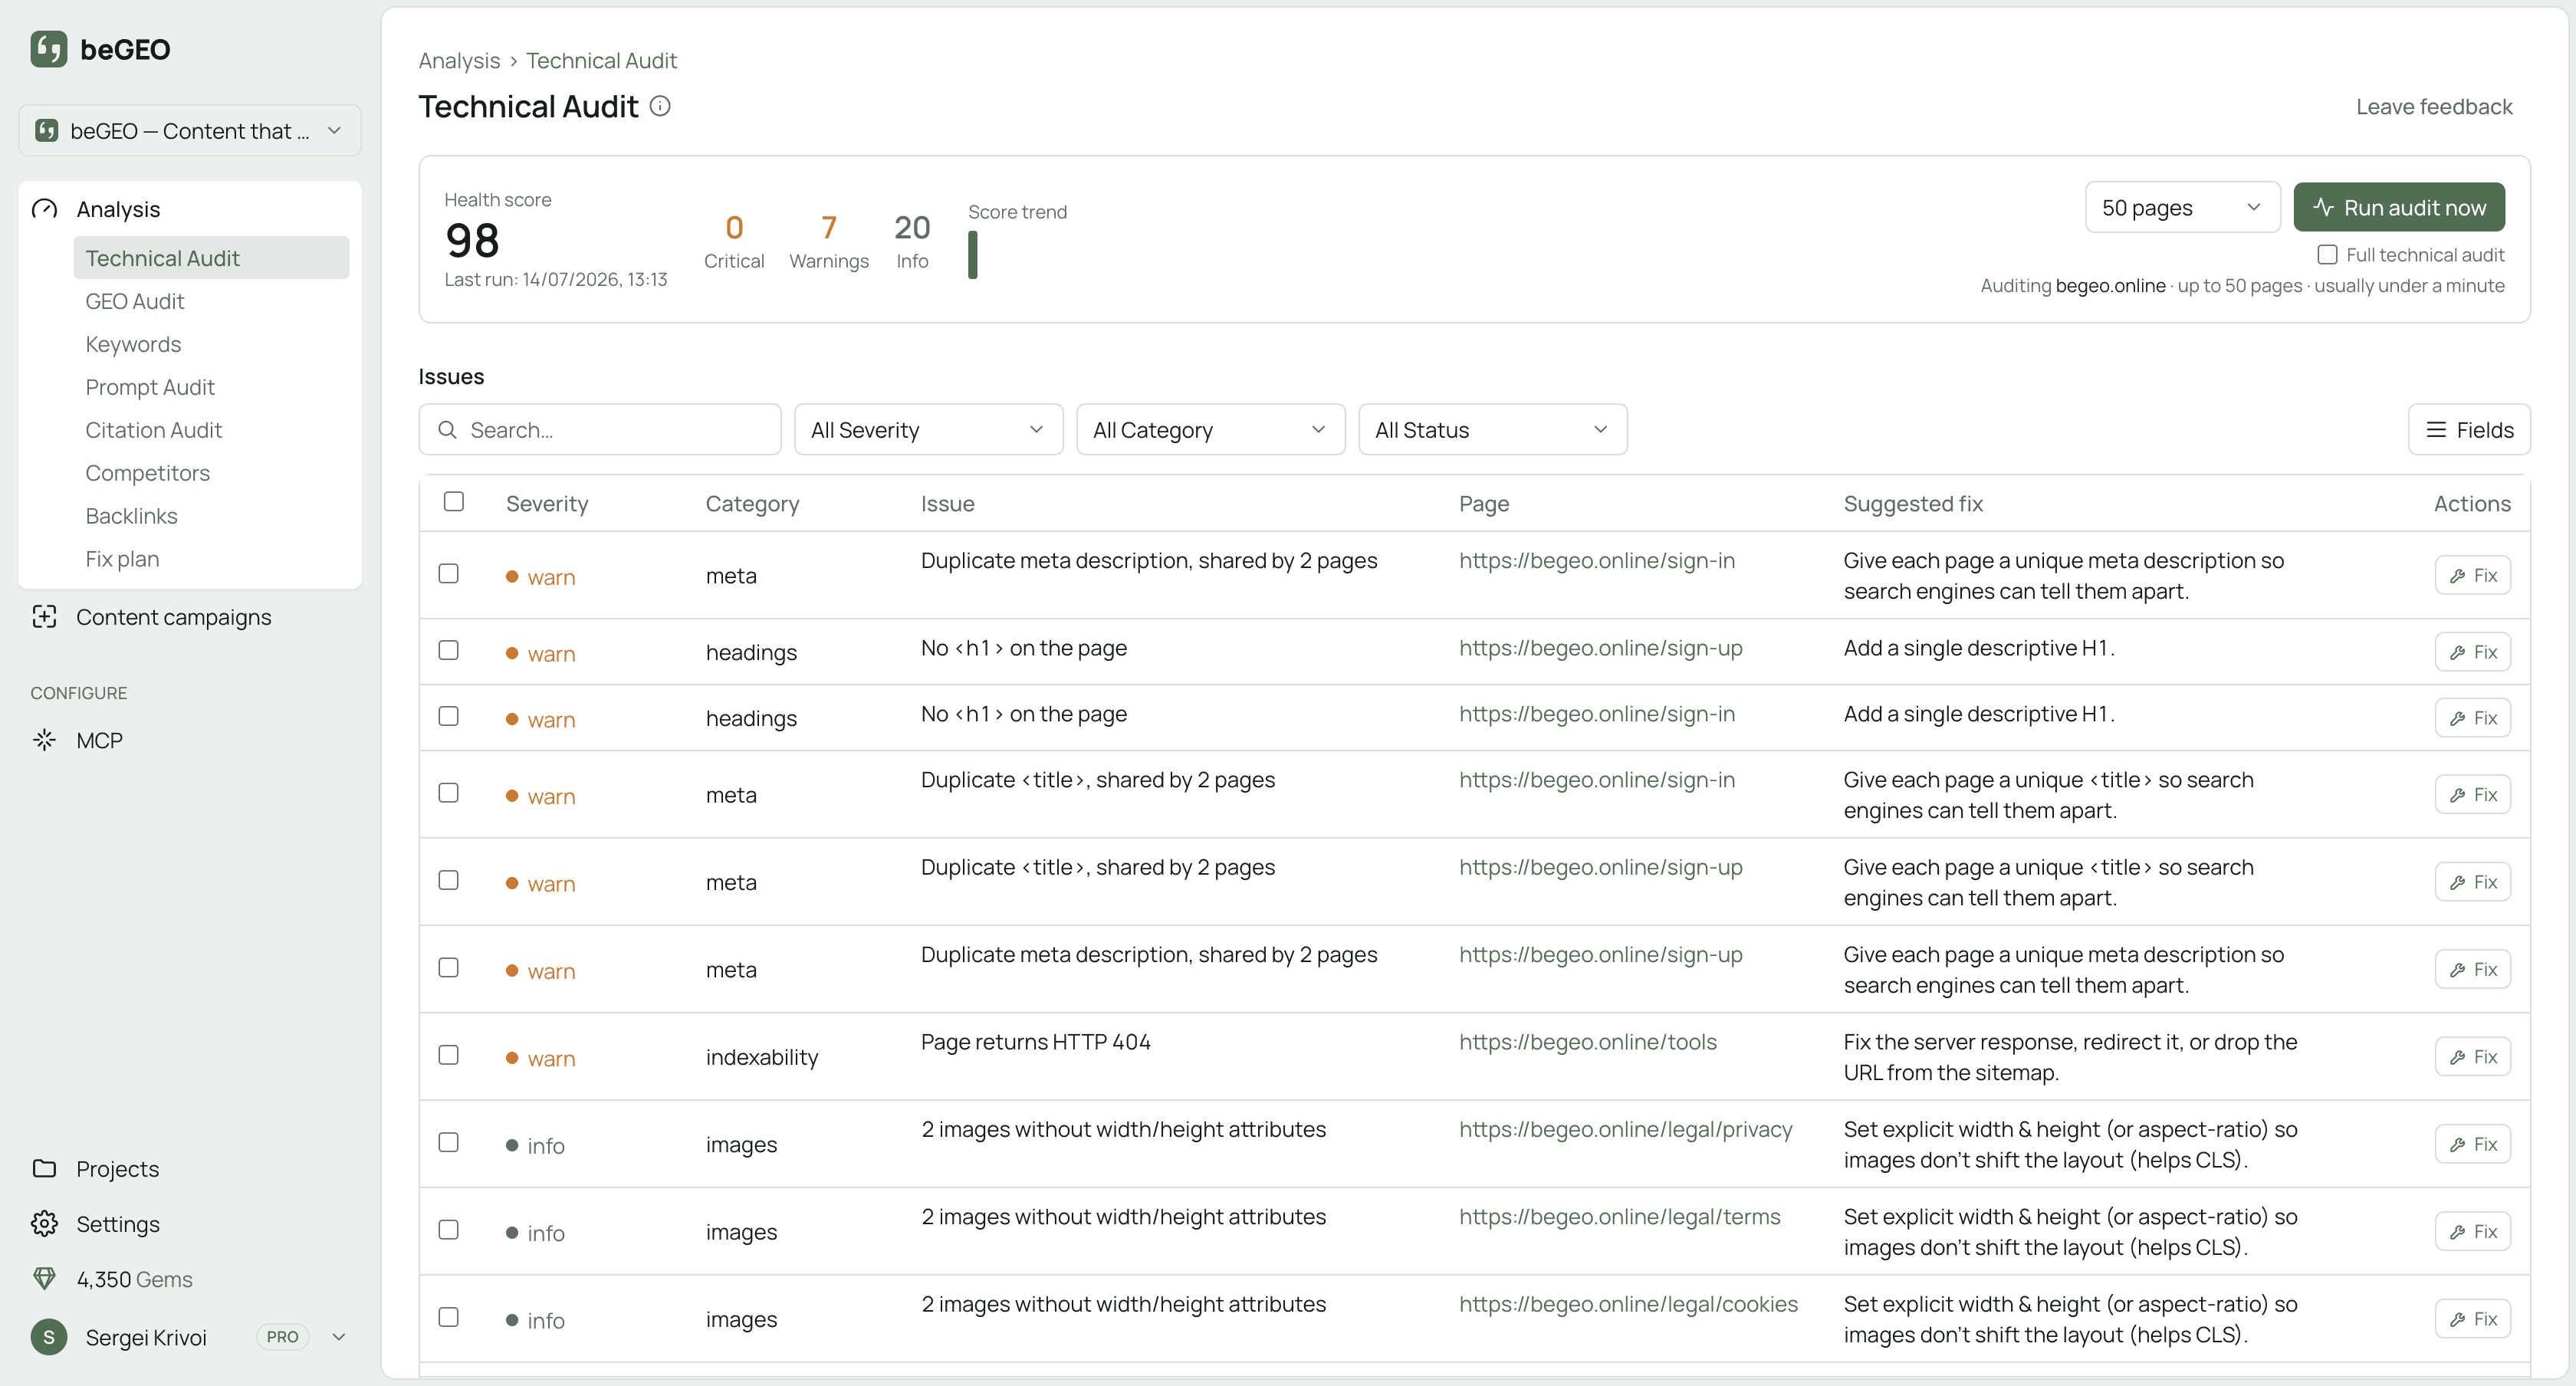This screenshot has width=2576, height=1386.
Task: Check the sign-in No h1 row
Action: pyautogui.click(x=449, y=716)
